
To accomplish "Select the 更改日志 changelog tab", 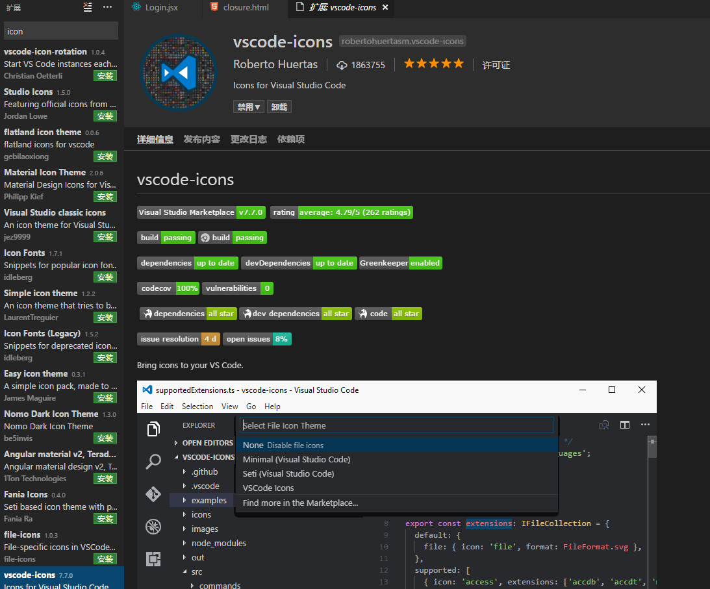I will click(x=249, y=140).
